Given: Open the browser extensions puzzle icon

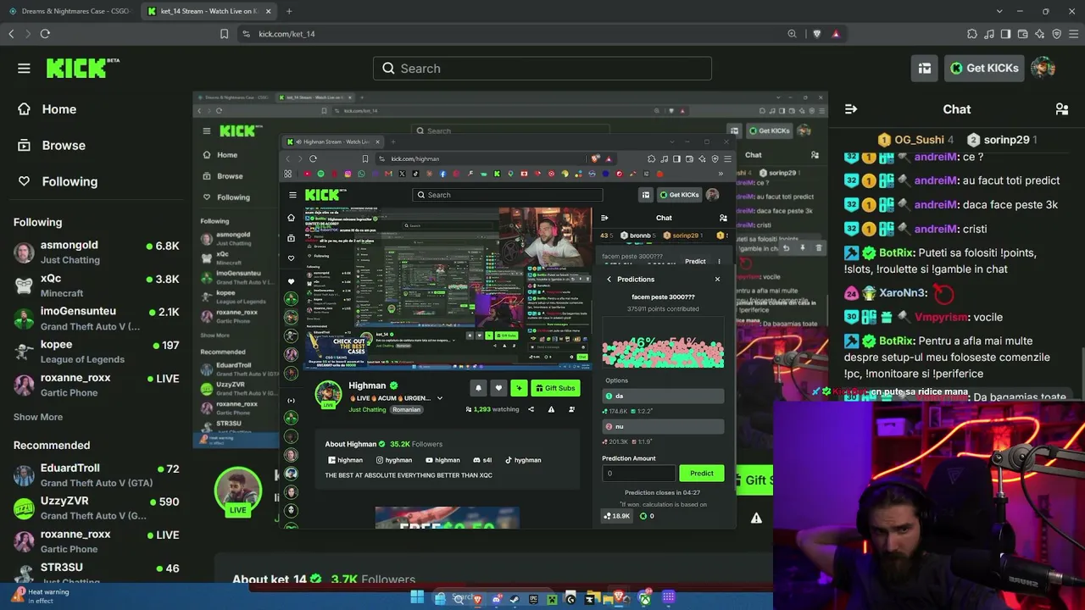Looking at the screenshot, I should pos(972,34).
